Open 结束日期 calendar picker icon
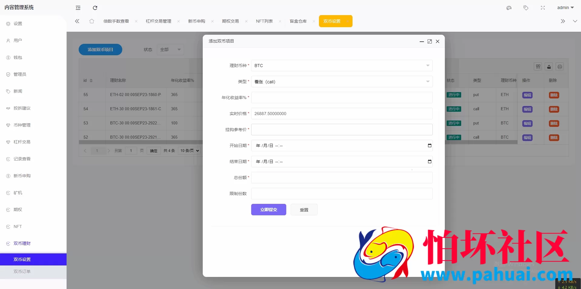 (x=429, y=162)
